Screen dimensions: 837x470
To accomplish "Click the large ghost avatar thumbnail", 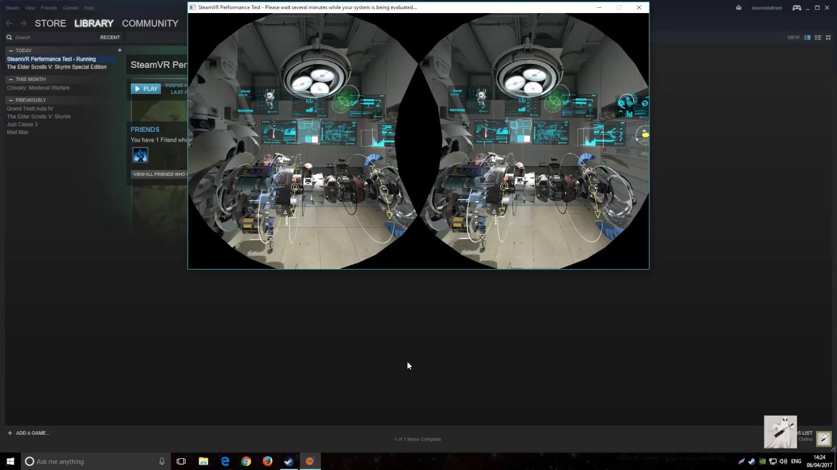I will (x=781, y=432).
